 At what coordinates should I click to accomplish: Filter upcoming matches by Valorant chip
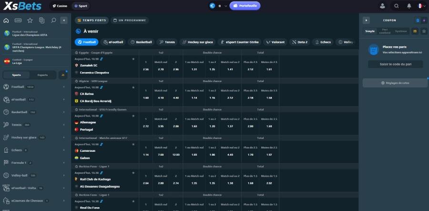click(275, 42)
